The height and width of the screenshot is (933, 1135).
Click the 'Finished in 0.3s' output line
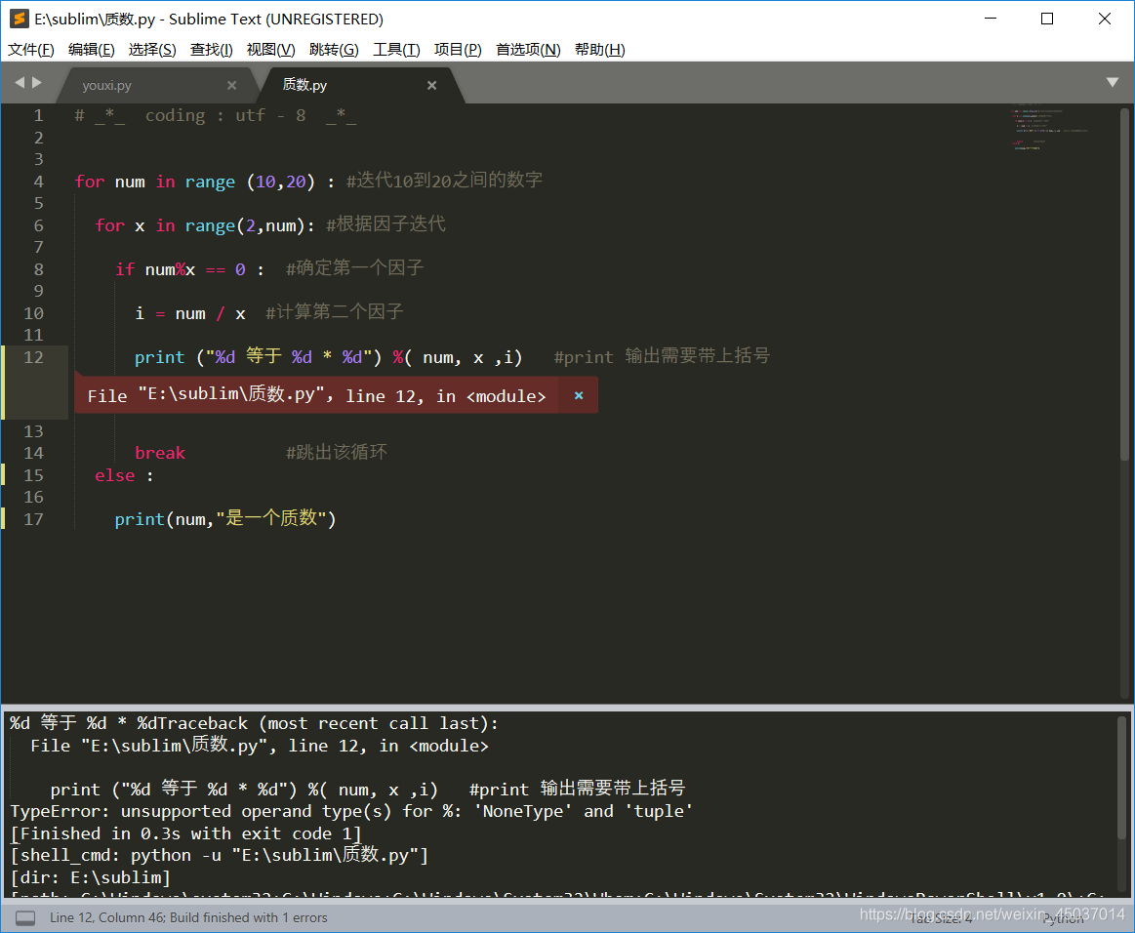click(x=185, y=833)
